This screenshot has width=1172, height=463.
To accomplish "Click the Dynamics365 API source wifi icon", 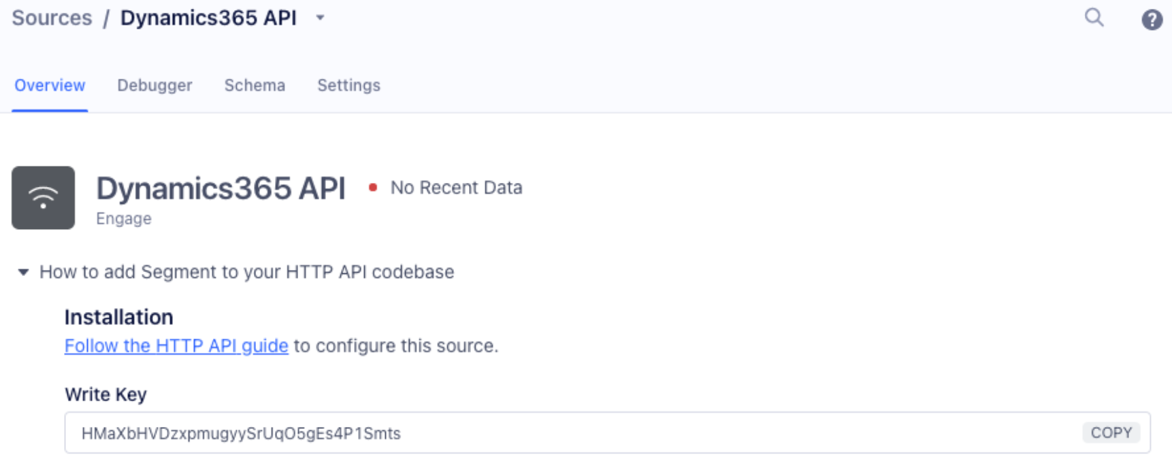I will [x=43, y=198].
